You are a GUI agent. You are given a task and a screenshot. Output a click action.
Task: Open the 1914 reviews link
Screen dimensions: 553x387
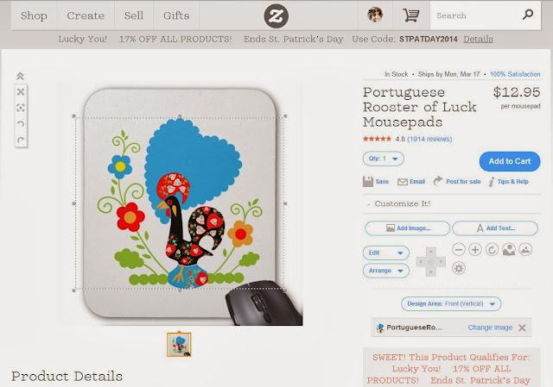click(x=429, y=139)
